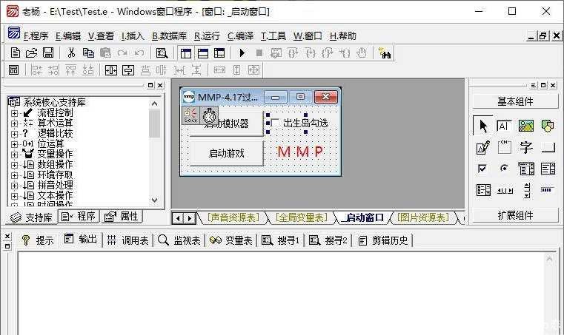
Task: Click the support library tree scroll down arrow
Action: point(155,200)
